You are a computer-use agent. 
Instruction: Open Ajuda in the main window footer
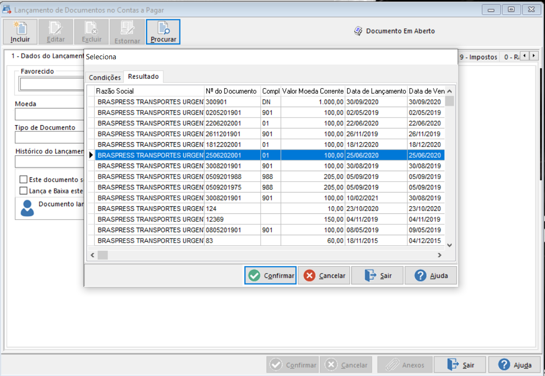[x=515, y=365]
